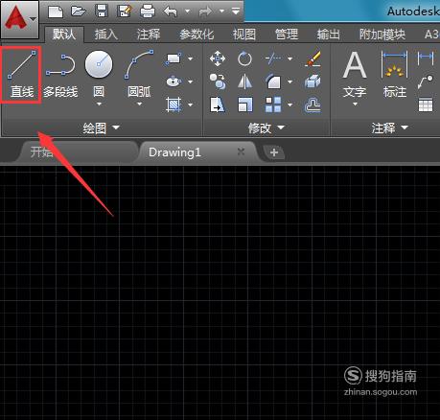
Task: Insert a table using the table icon
Action: (x=426, y=105)
